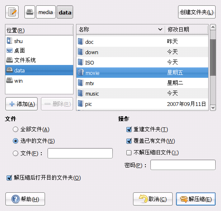Open the doc folder
Image resolution: width=221 pixels, height=211 pixels.
click(142, 42)
